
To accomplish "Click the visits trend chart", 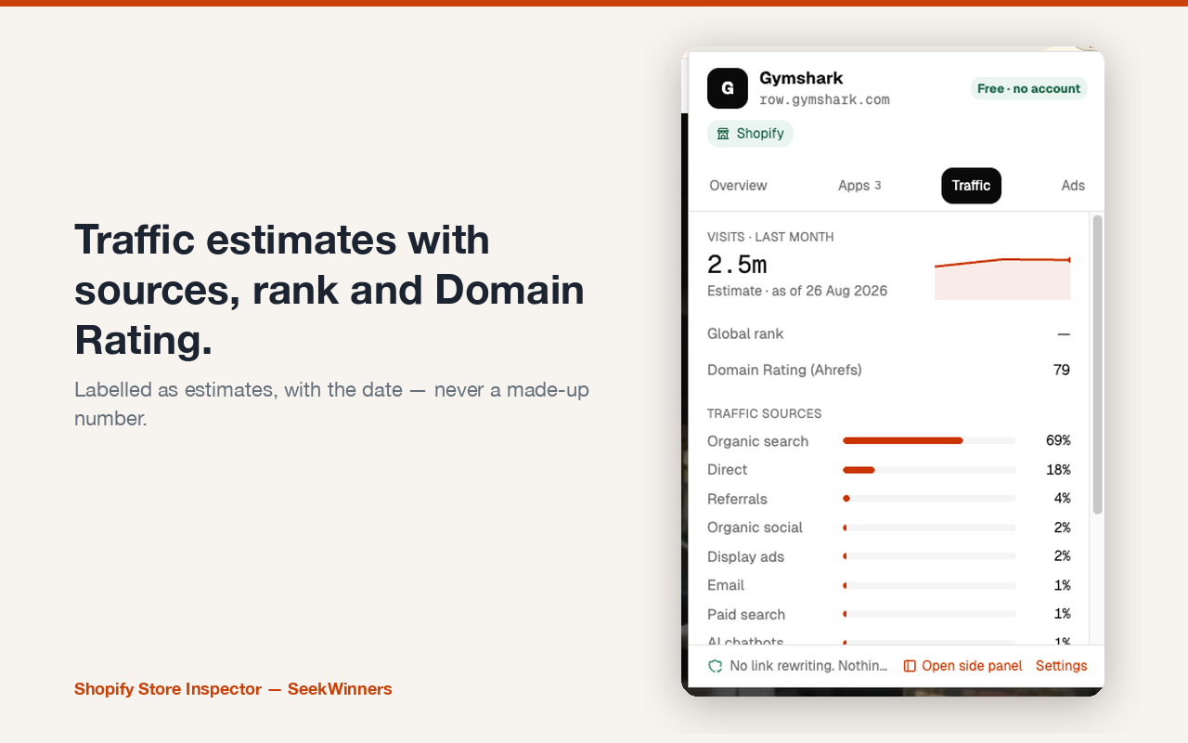I will (x=1002, y=278).
